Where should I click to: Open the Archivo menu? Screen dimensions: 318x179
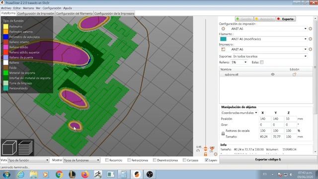coord(6,8)
